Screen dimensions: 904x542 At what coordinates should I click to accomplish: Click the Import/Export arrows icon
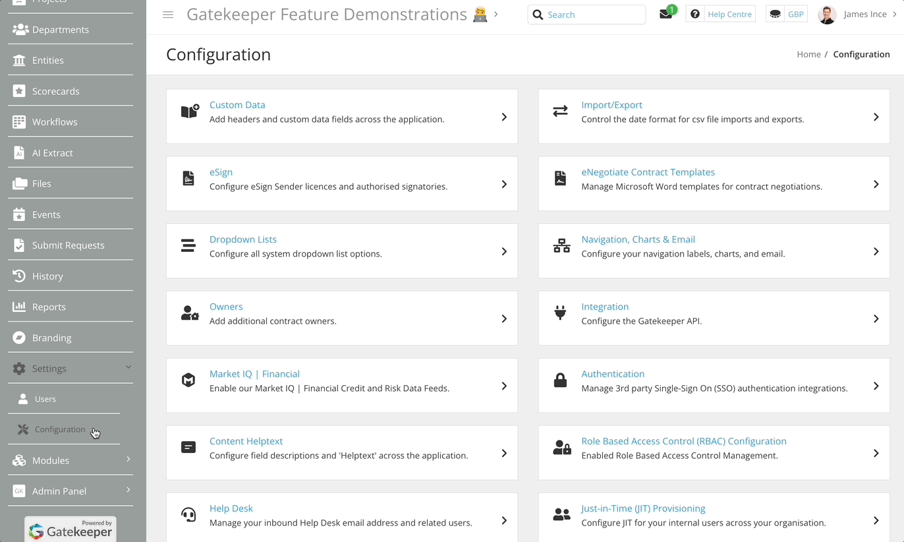coord(560,111)
